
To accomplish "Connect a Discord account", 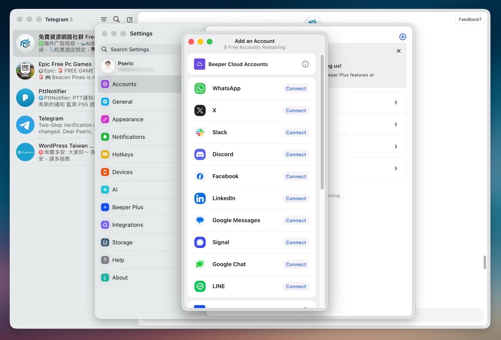I will click(296, 154).
